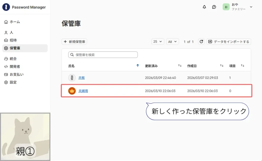Open the items-per-page dropdown showing 25
The height and width of the screenshot is (161, 262).
point(158,42)
